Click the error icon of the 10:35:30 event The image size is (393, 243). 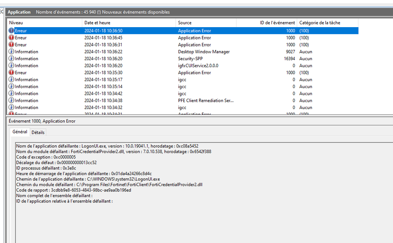click(11, 73)
